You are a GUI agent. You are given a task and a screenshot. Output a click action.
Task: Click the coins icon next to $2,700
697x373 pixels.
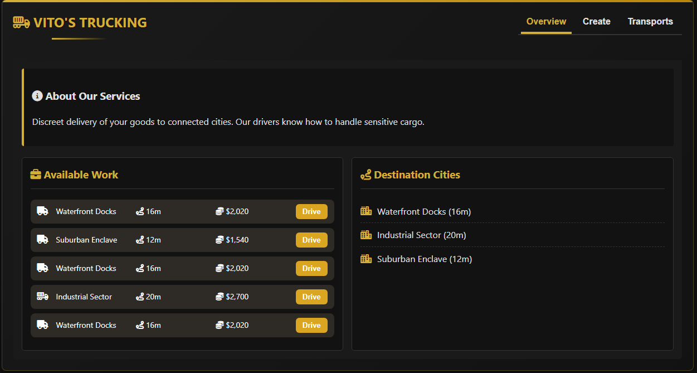tap(220, 297)
